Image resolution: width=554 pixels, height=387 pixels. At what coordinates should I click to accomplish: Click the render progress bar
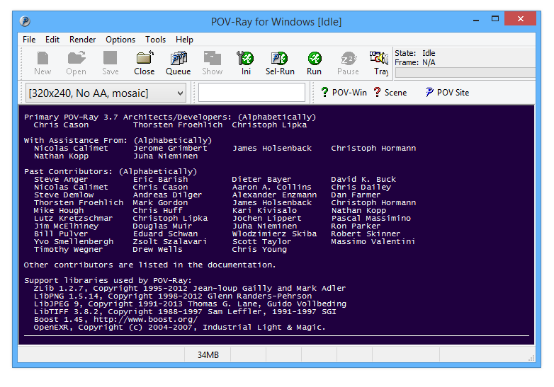465,73
